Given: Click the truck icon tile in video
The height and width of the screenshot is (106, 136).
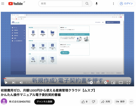Looking at the screenshot, I should pyautogui.click(x=43, y=33).
